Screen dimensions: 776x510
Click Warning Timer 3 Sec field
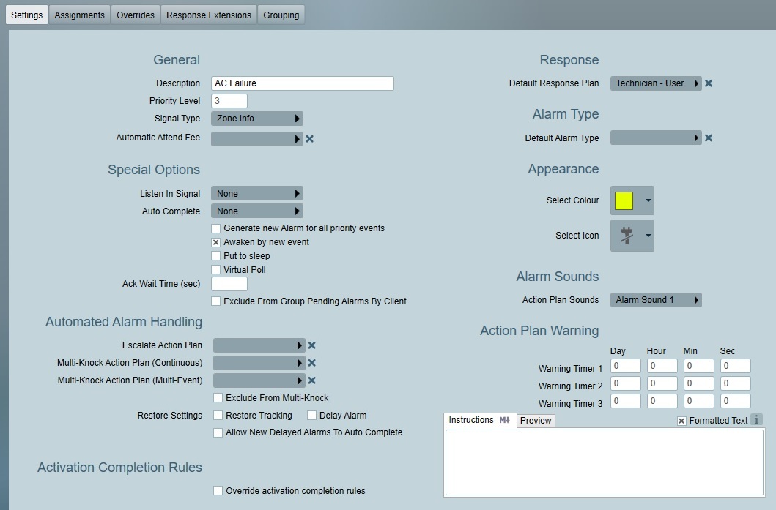[736, 401]
